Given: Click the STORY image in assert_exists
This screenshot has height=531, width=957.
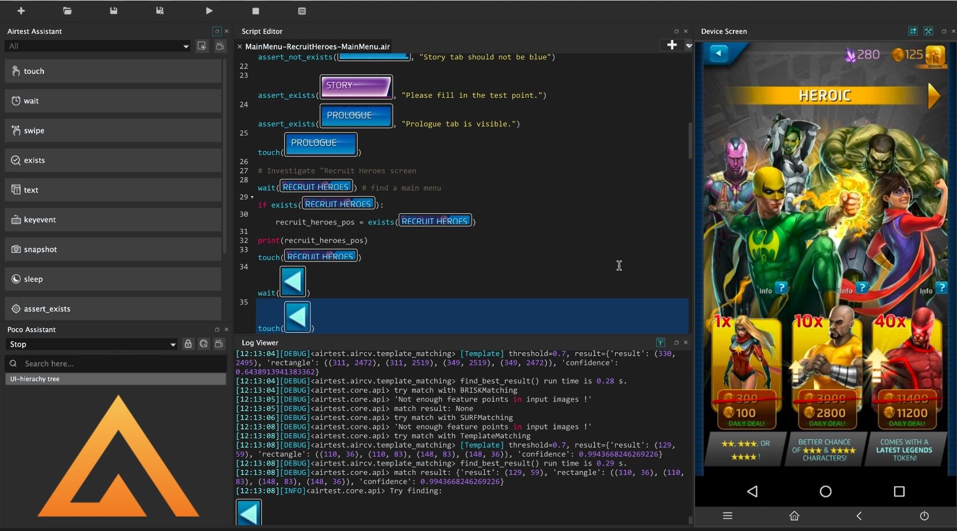Looking at the screenshot, I should pos(356,86).
